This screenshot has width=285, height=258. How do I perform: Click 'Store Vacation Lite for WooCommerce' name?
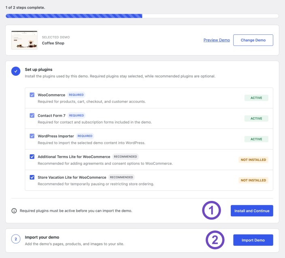[x=72, y=177]
